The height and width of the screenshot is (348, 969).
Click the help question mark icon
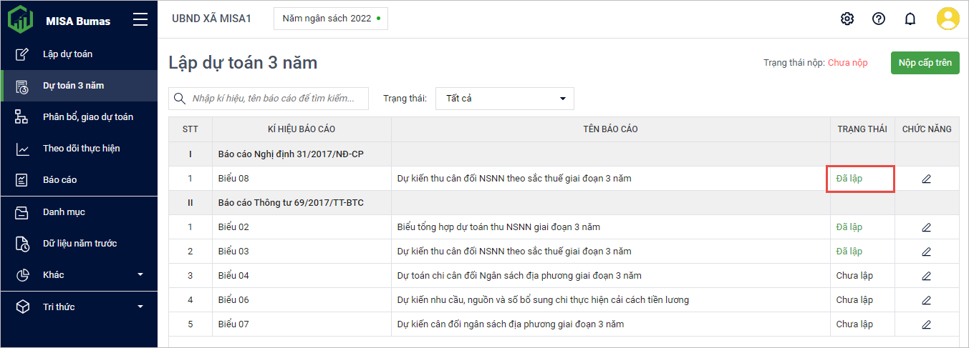pyautogui.click(x=879, y=19)
